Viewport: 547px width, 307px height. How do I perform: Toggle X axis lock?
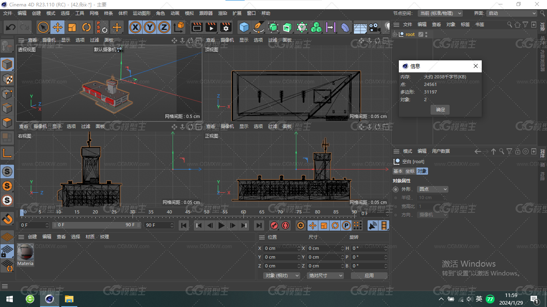coord(136,27)
